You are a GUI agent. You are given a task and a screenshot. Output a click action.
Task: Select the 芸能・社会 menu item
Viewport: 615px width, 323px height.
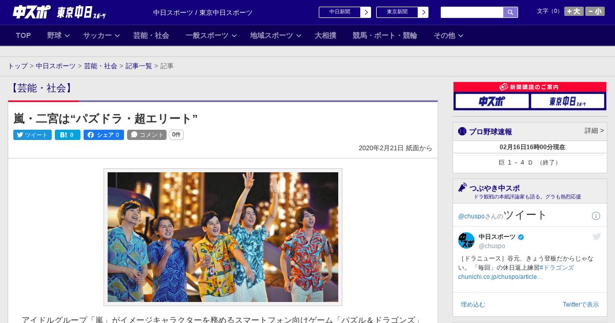151,35
